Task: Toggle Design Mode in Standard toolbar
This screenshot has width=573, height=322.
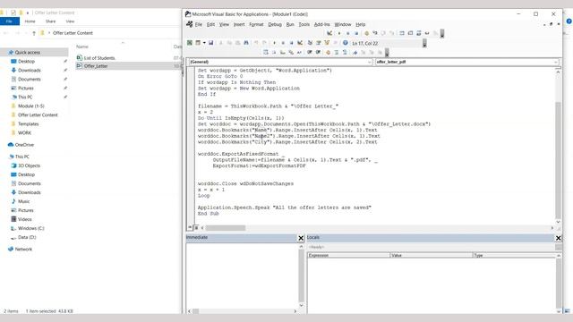Action: 300,43
